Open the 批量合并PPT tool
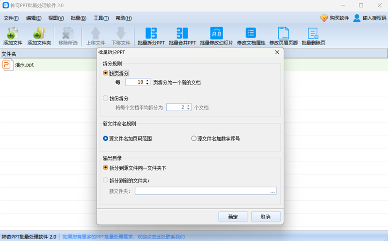The width and height of the screenshot is (388, 241). point(182,36)
